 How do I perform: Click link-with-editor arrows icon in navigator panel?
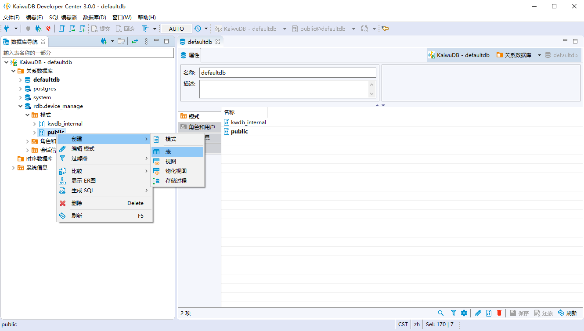135,41
